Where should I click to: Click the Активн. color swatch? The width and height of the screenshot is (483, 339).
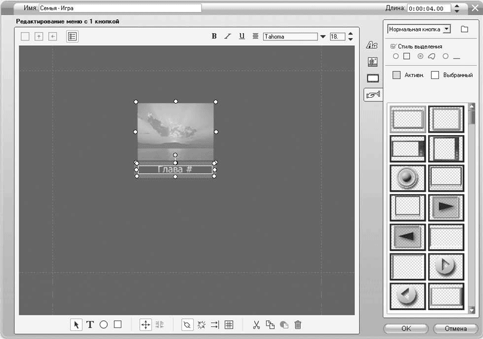pos(397,75)
